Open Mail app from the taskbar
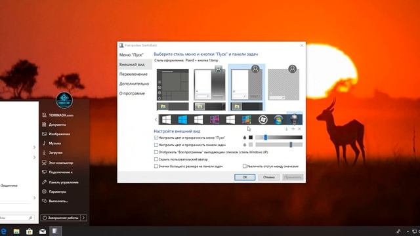This screenshot has width=420, height=236. pyautogui.click(x=43, y=231)
